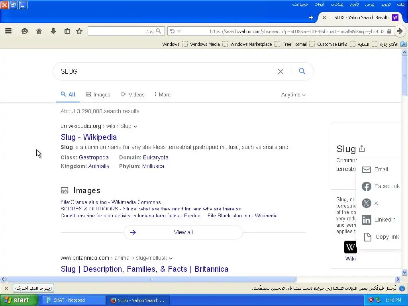Click the chat smiley toolbar icon

click(x=24, y=31)
